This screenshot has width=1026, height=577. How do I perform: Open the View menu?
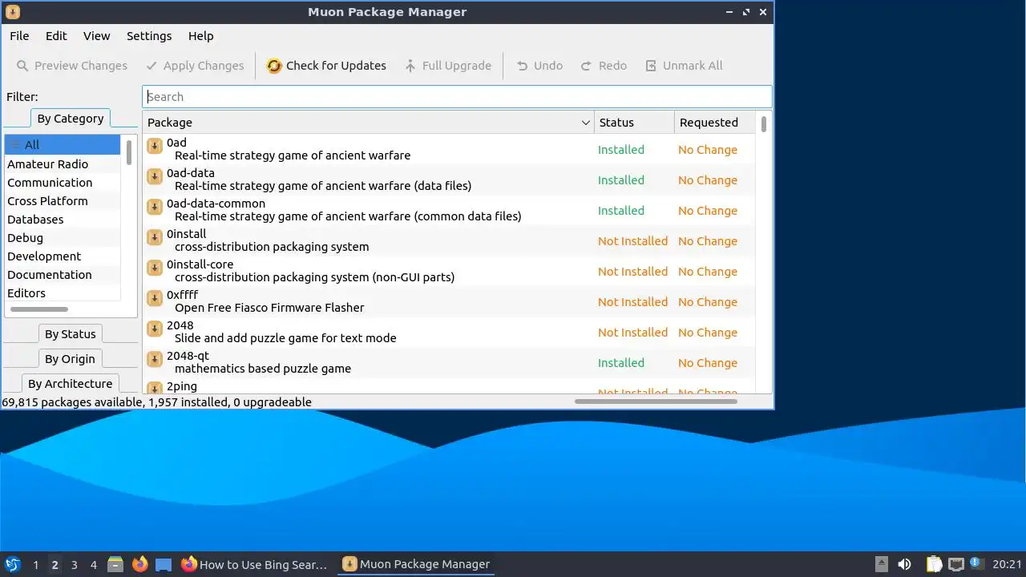click(x=96, y=36)
